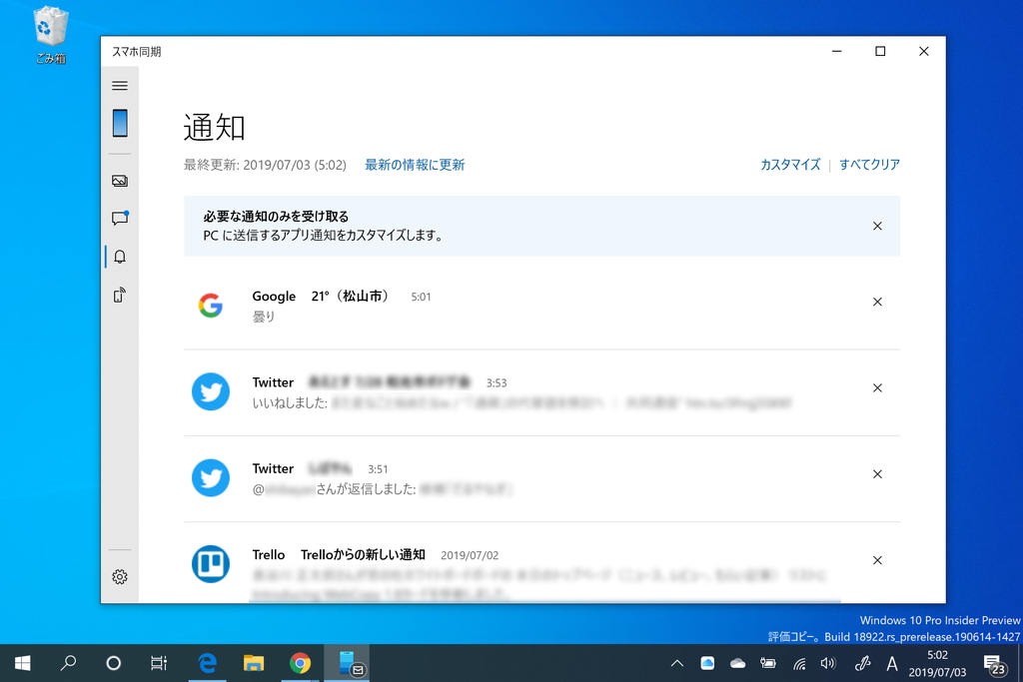Image resolution: width=1023 pixels, height=682 pixels.
Task: Open the messages chat icon with blue badge
Action: pos(120,219)
